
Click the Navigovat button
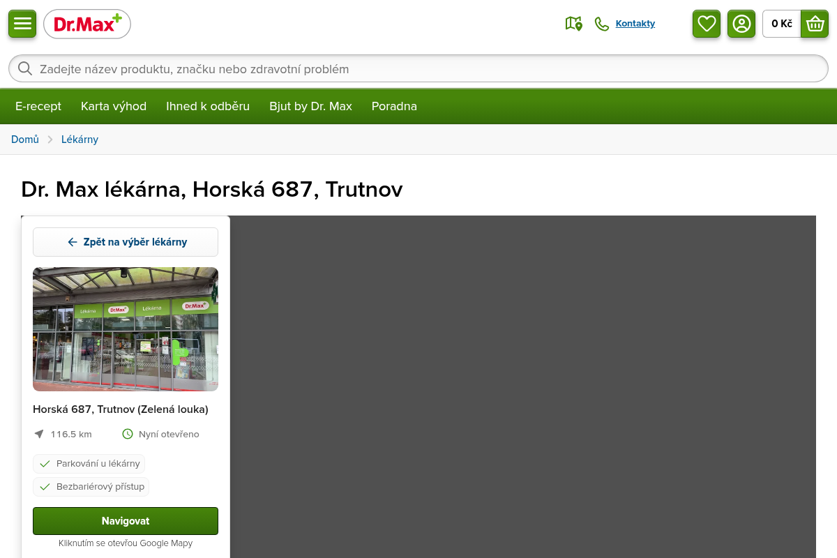point(126,521)
